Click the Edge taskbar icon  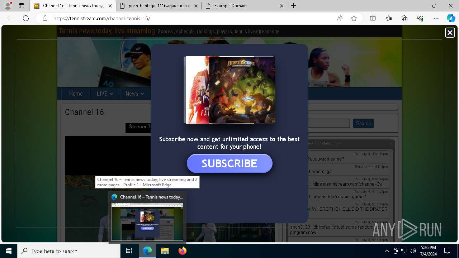click(x=147, y=251)
